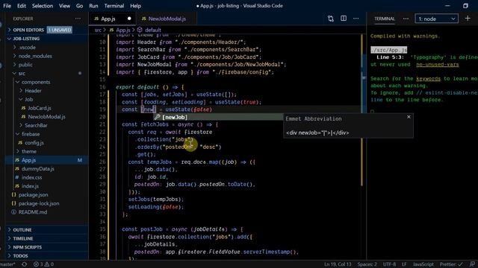
Task: Open the File menu
Action: click(x=7, y=6)
